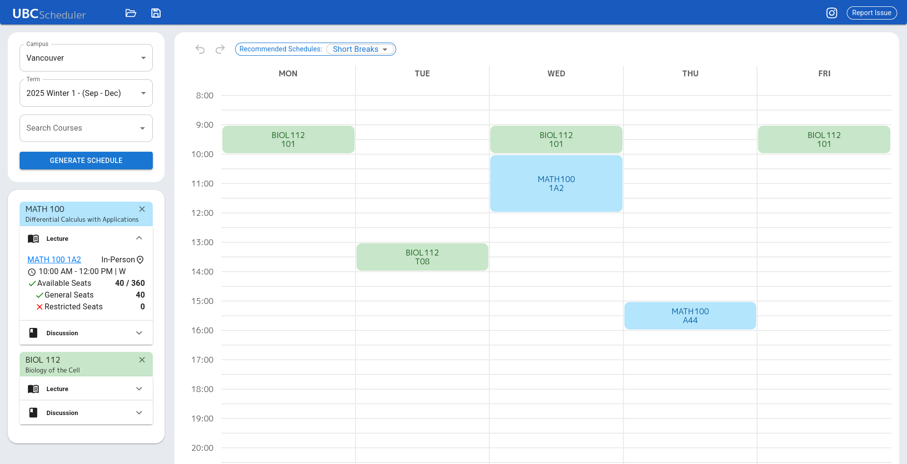Click the In-Person location pin icon

(x=141, y=259)
